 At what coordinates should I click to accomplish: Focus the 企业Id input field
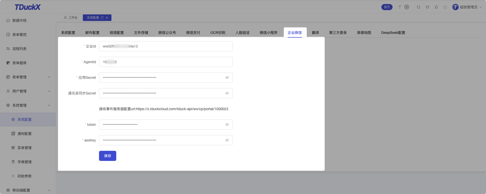(166, 46)
